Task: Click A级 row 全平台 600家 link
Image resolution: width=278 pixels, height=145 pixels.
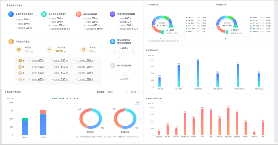Action: point(38,61)
